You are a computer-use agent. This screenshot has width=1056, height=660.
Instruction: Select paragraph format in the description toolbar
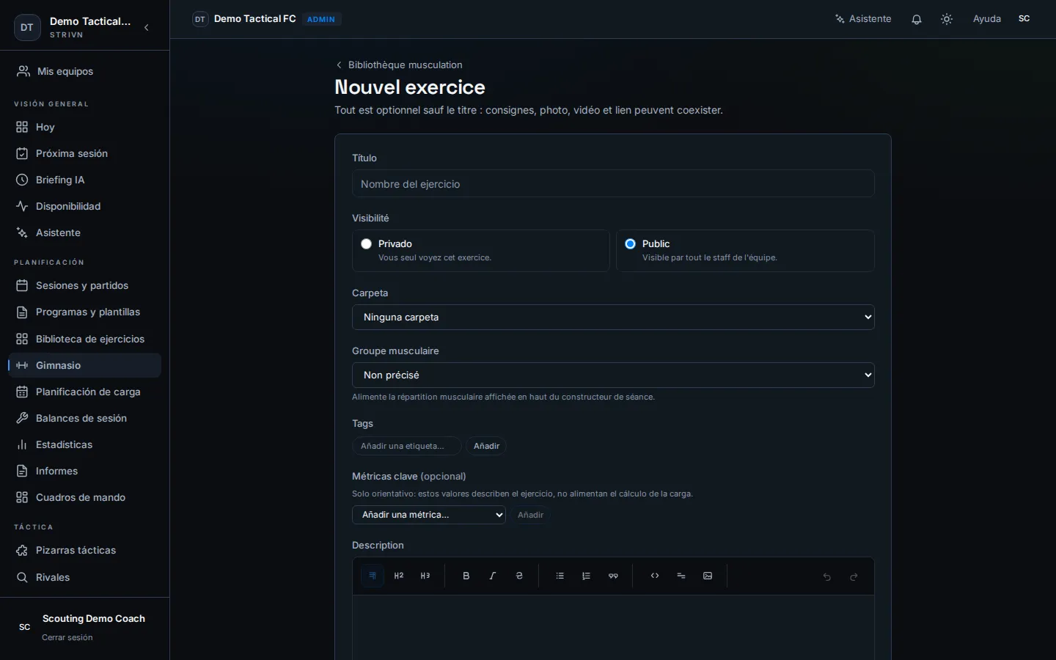click(x=373, y=576)
